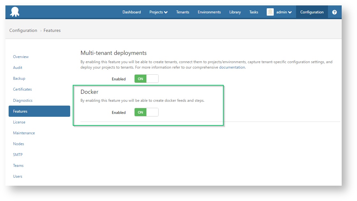Select Features in the sidebar
This screenshot has width=357, height=201.
pos(20,111)
